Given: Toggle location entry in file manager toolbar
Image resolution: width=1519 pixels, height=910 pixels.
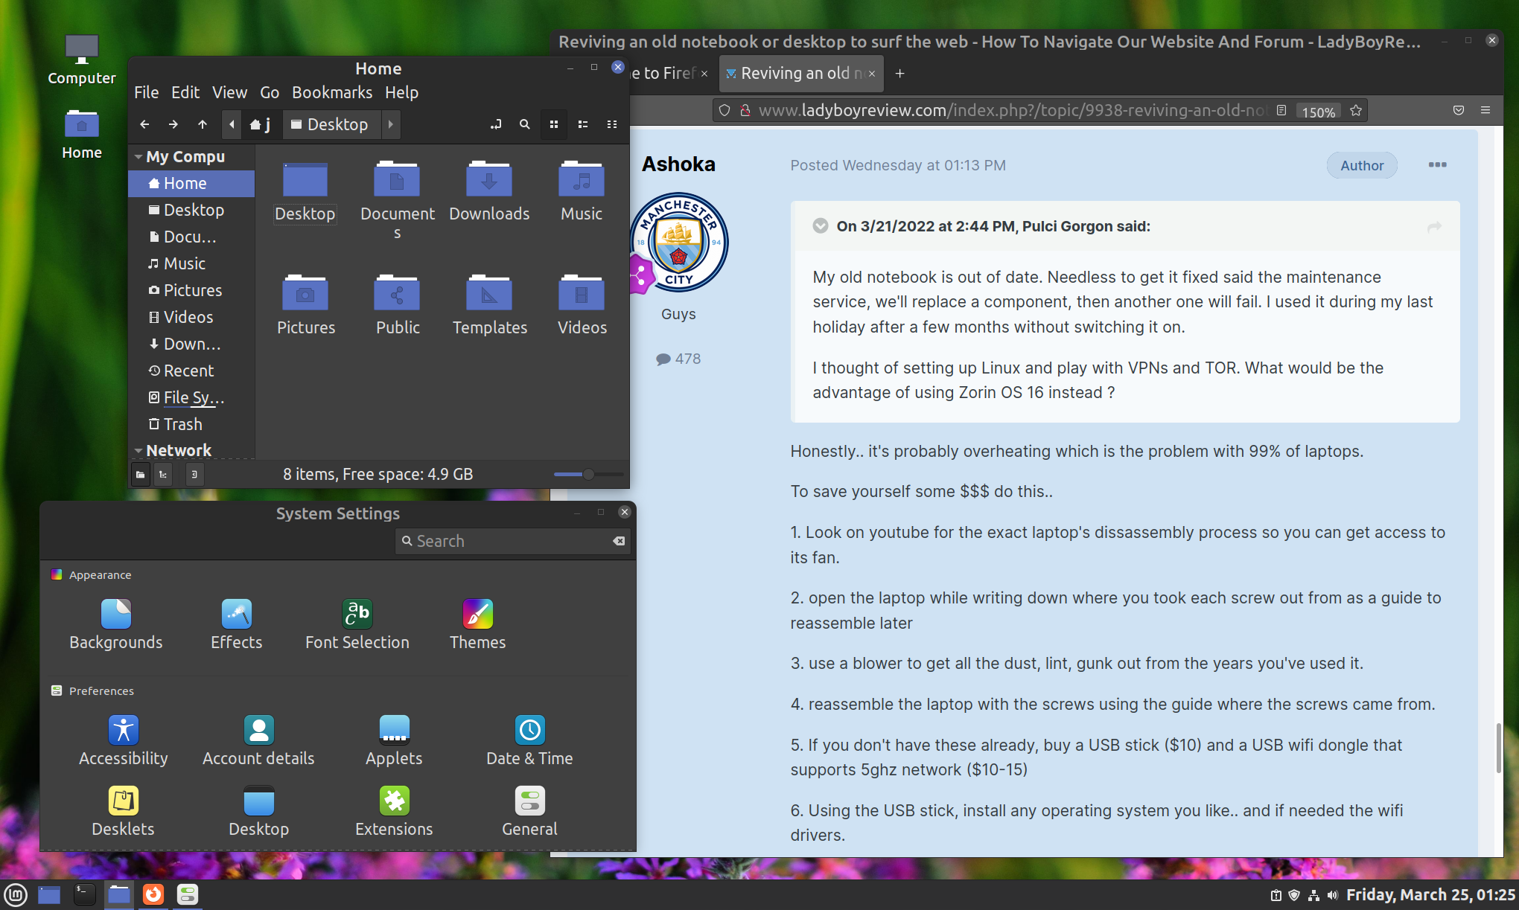Looking at the screenshot, I should 496,124.
